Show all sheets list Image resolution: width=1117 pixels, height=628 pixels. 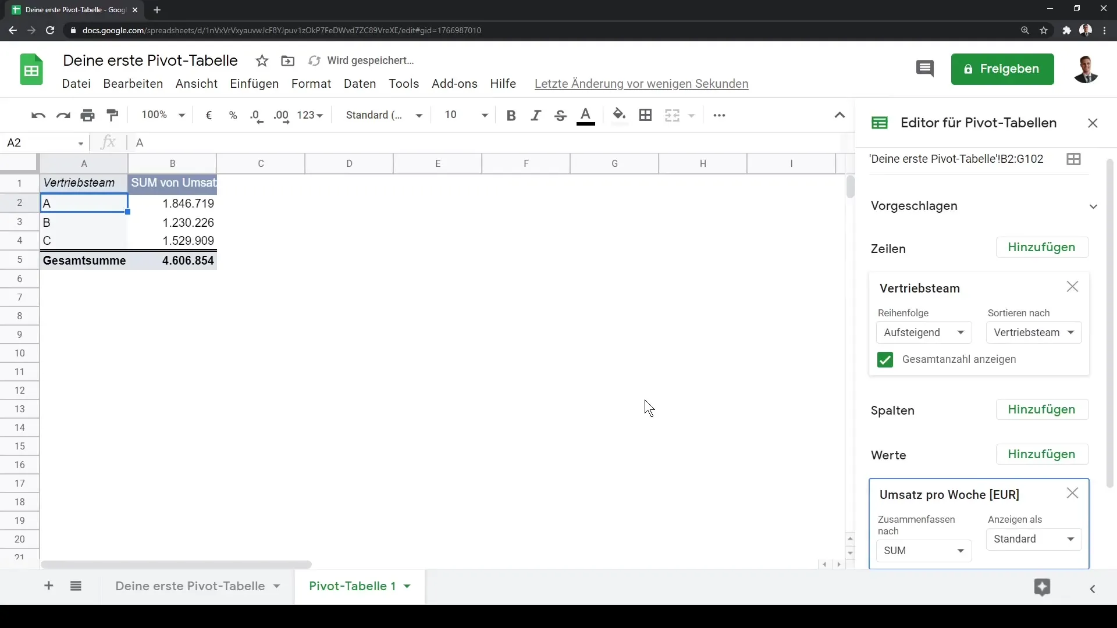point(76,586)
